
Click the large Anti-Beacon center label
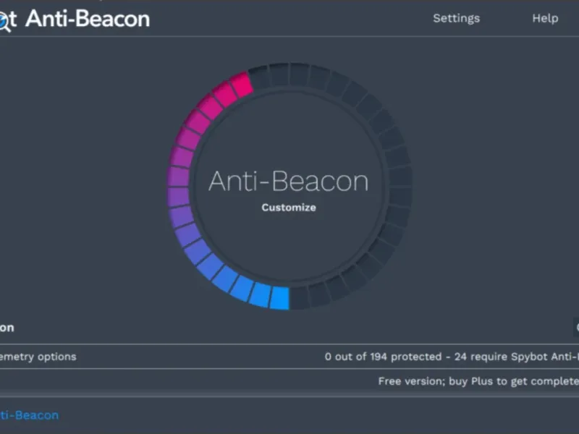coord(289,181)
